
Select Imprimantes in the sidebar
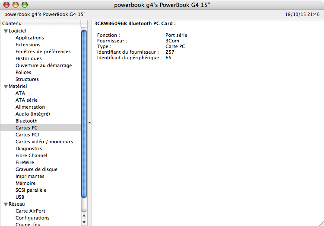coord(30,176)
